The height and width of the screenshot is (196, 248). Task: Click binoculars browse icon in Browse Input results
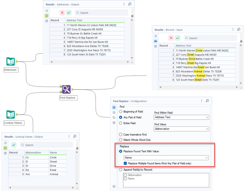[156, 41]
